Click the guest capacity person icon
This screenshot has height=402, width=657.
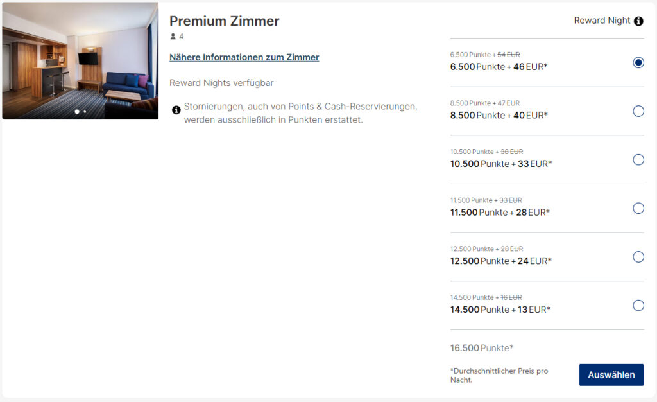click(x=173, y=37)
